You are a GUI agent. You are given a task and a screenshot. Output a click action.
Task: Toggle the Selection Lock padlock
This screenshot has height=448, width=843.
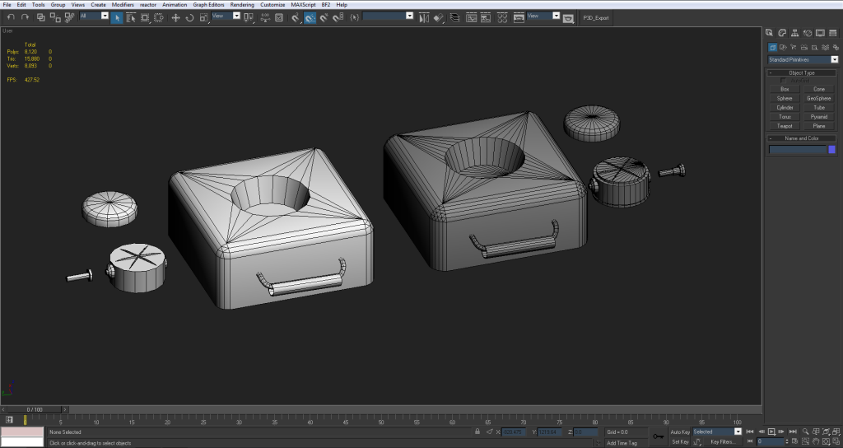477,432
